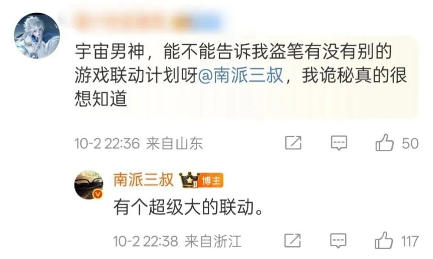Select reply text 有个超级大的联动
The height and width of the screenshot is (259, 433).
pyautogui.click(x=188, y=207)
